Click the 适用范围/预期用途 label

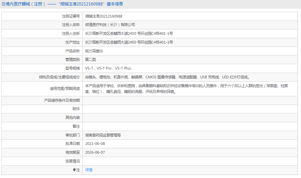pos(65,88)
